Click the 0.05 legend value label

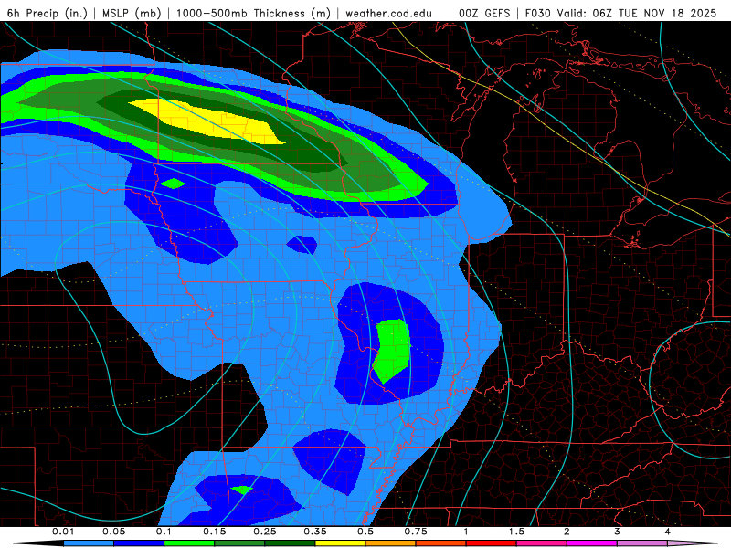pyautogui.click(x=113, y=532)
